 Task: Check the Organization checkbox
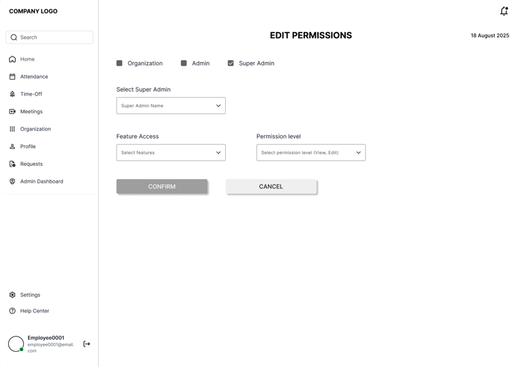[119, 63]
